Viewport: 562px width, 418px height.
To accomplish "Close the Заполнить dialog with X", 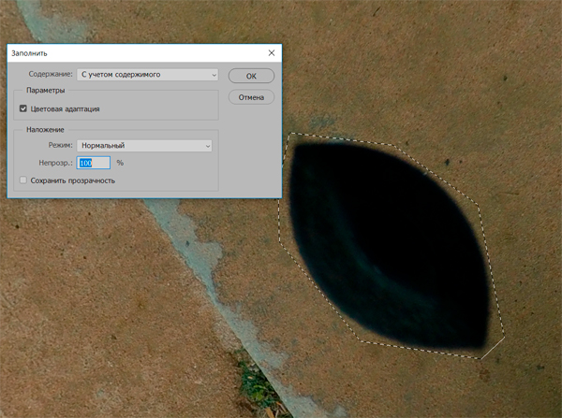I will pos(272,54).
